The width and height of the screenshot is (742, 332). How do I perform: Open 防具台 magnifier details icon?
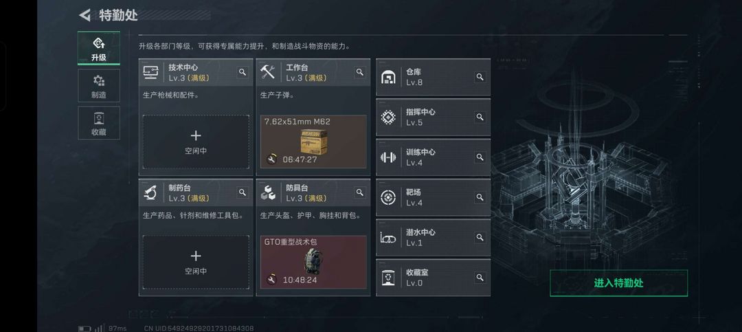(360, 192)
